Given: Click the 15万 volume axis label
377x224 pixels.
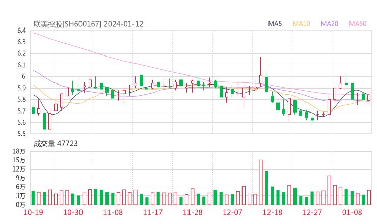Looking at the screenshot, I should [19, 160].
